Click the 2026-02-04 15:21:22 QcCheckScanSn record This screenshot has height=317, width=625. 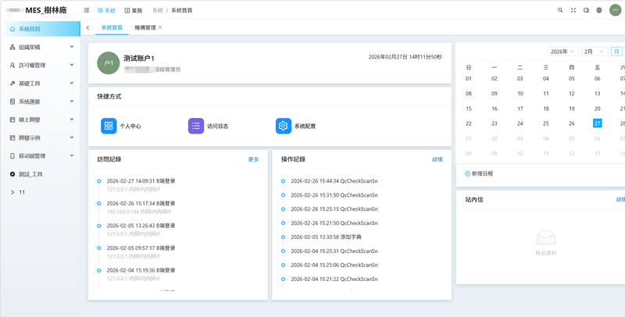click(334, 280)
